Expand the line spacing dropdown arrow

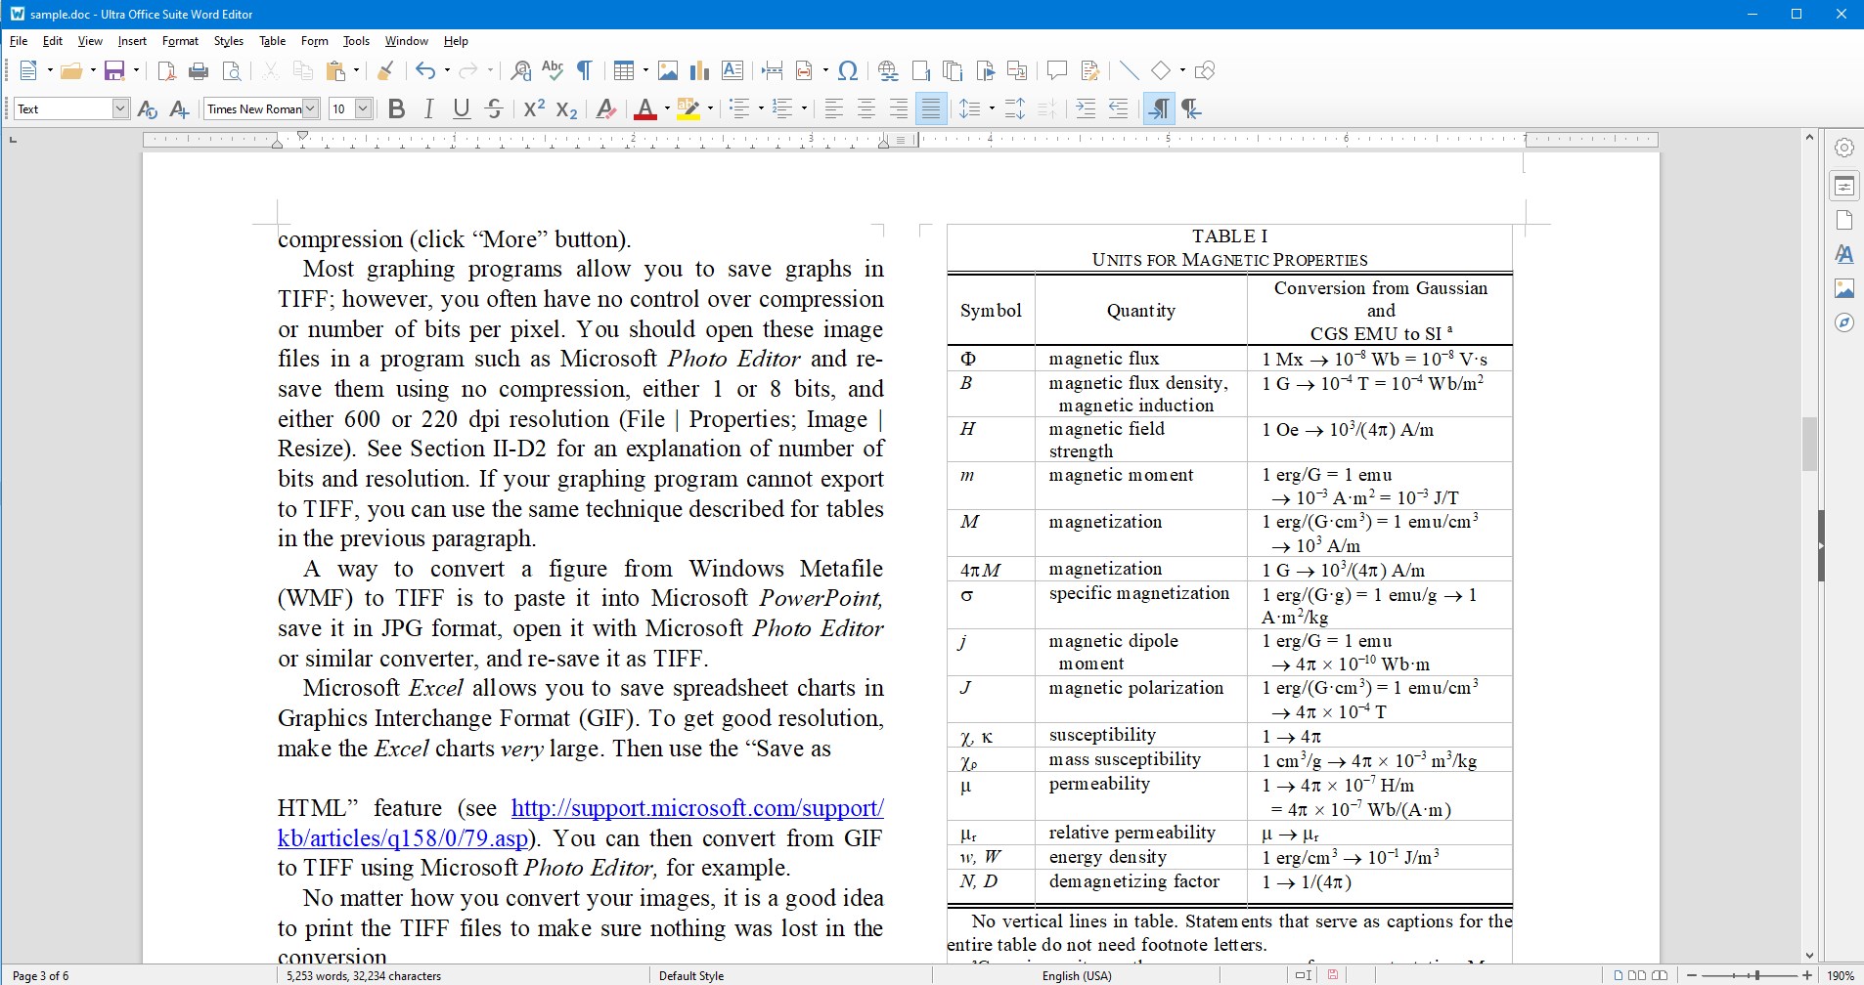(x=992, y=108)
